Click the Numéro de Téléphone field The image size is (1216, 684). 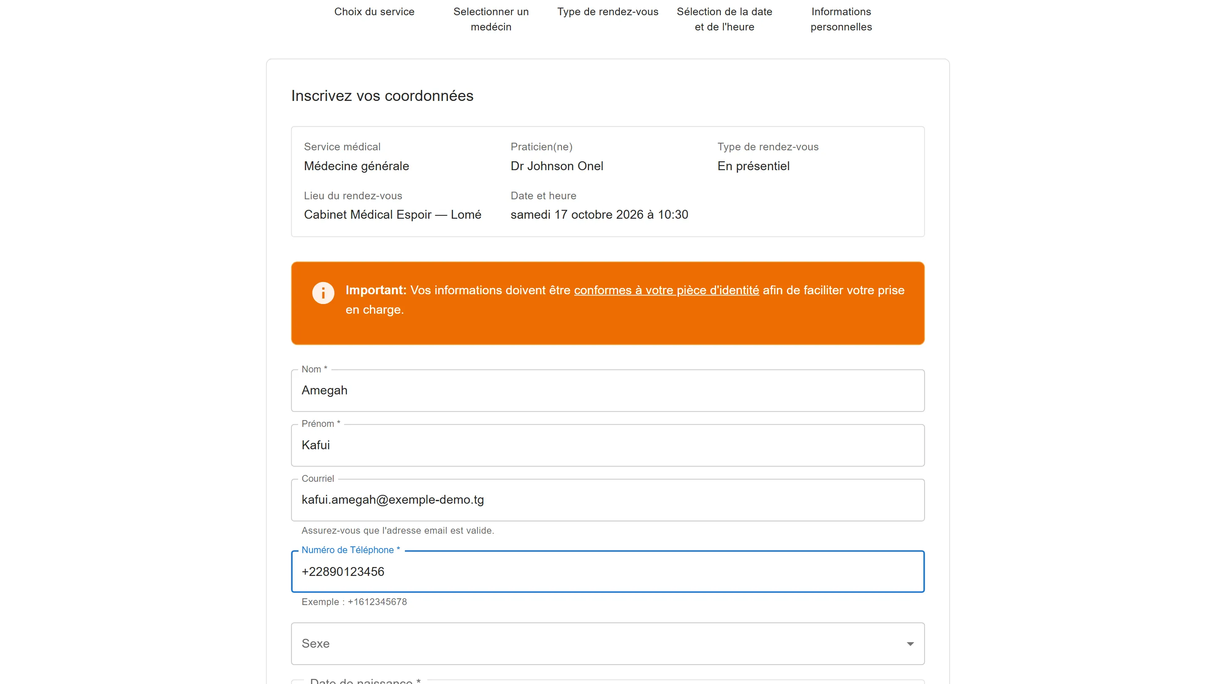(x=608, y=571)
